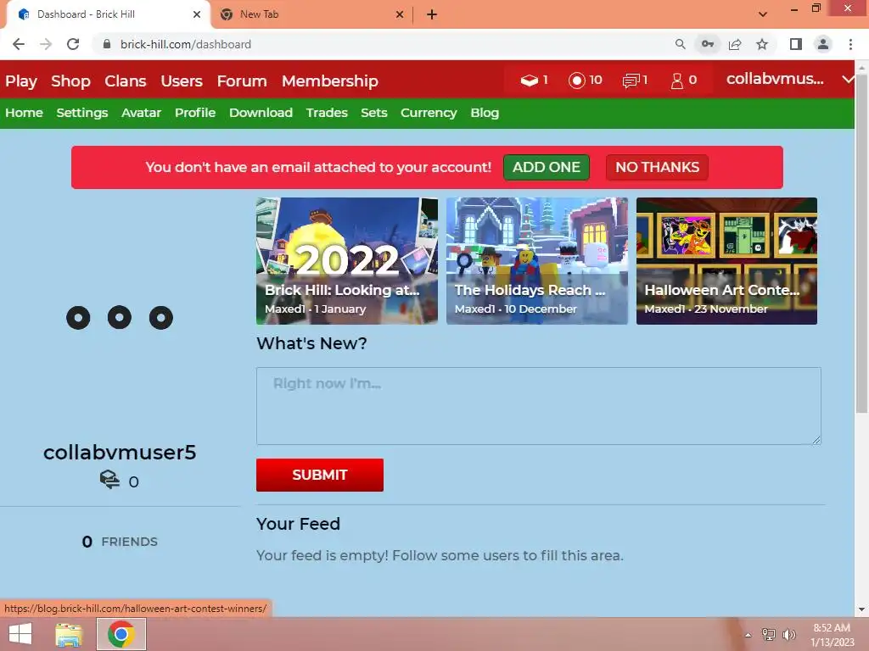Viewport: 869px width, 651px height.
Task: Open The Holidays Reach blog card
Action: click(x=537, y=261)
